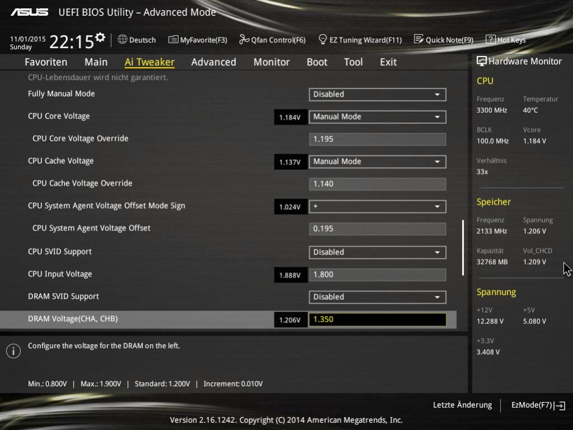Image resolution: width=573 pixels, height=430 pixels.
Task: Open the DRAM SVID Support dropdown
Action: [x=377, y=297]
